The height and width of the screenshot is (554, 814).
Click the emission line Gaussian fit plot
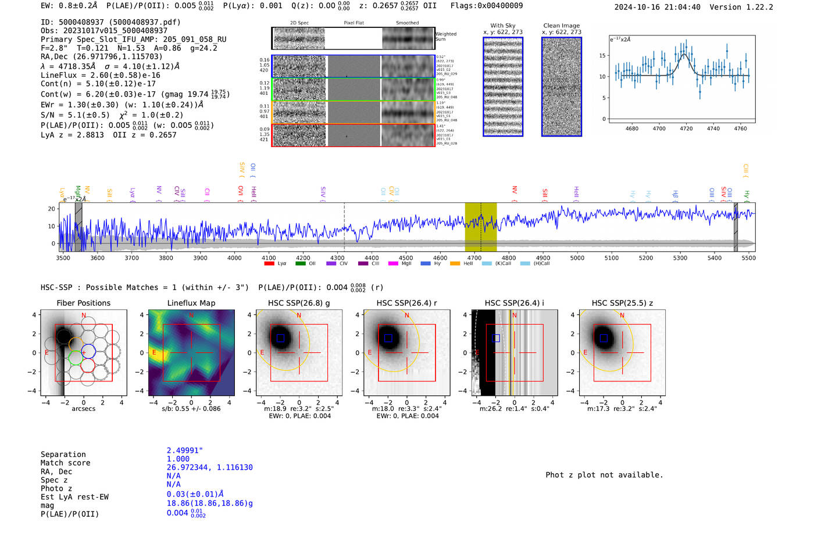click(x=681, y=79)
